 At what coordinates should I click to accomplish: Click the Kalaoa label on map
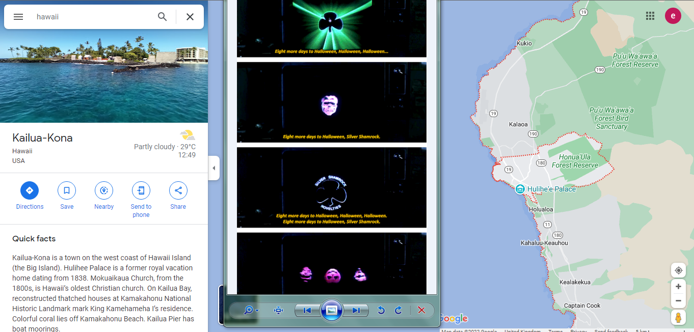(x=519, y=124)
